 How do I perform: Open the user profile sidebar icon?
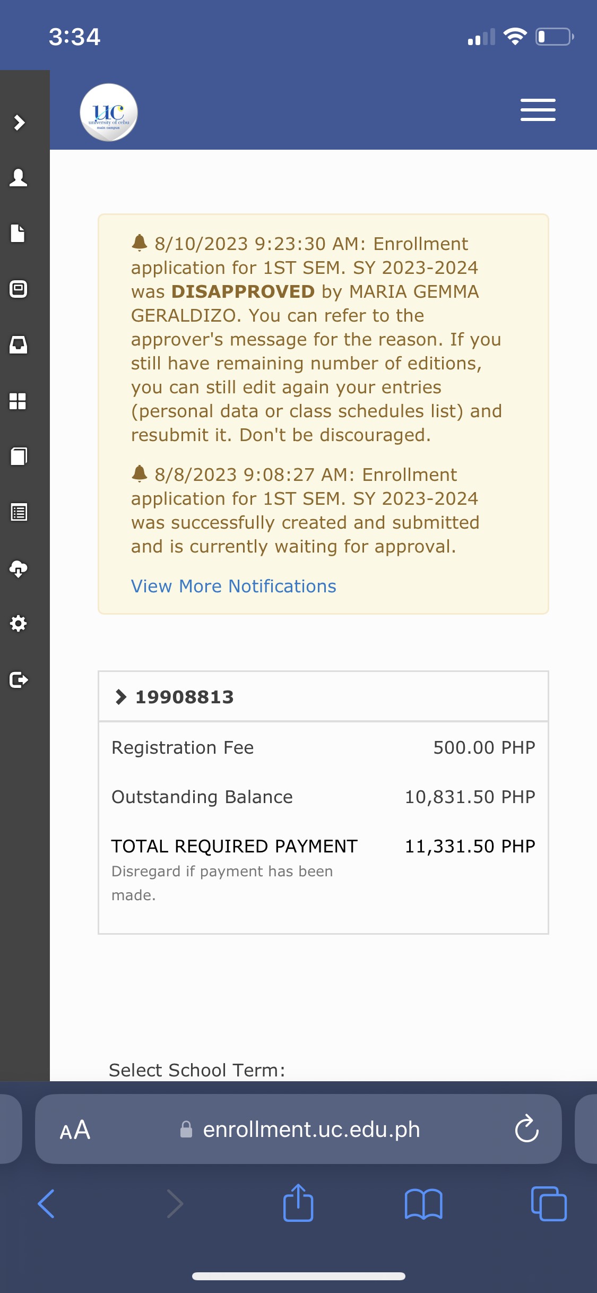19,178
